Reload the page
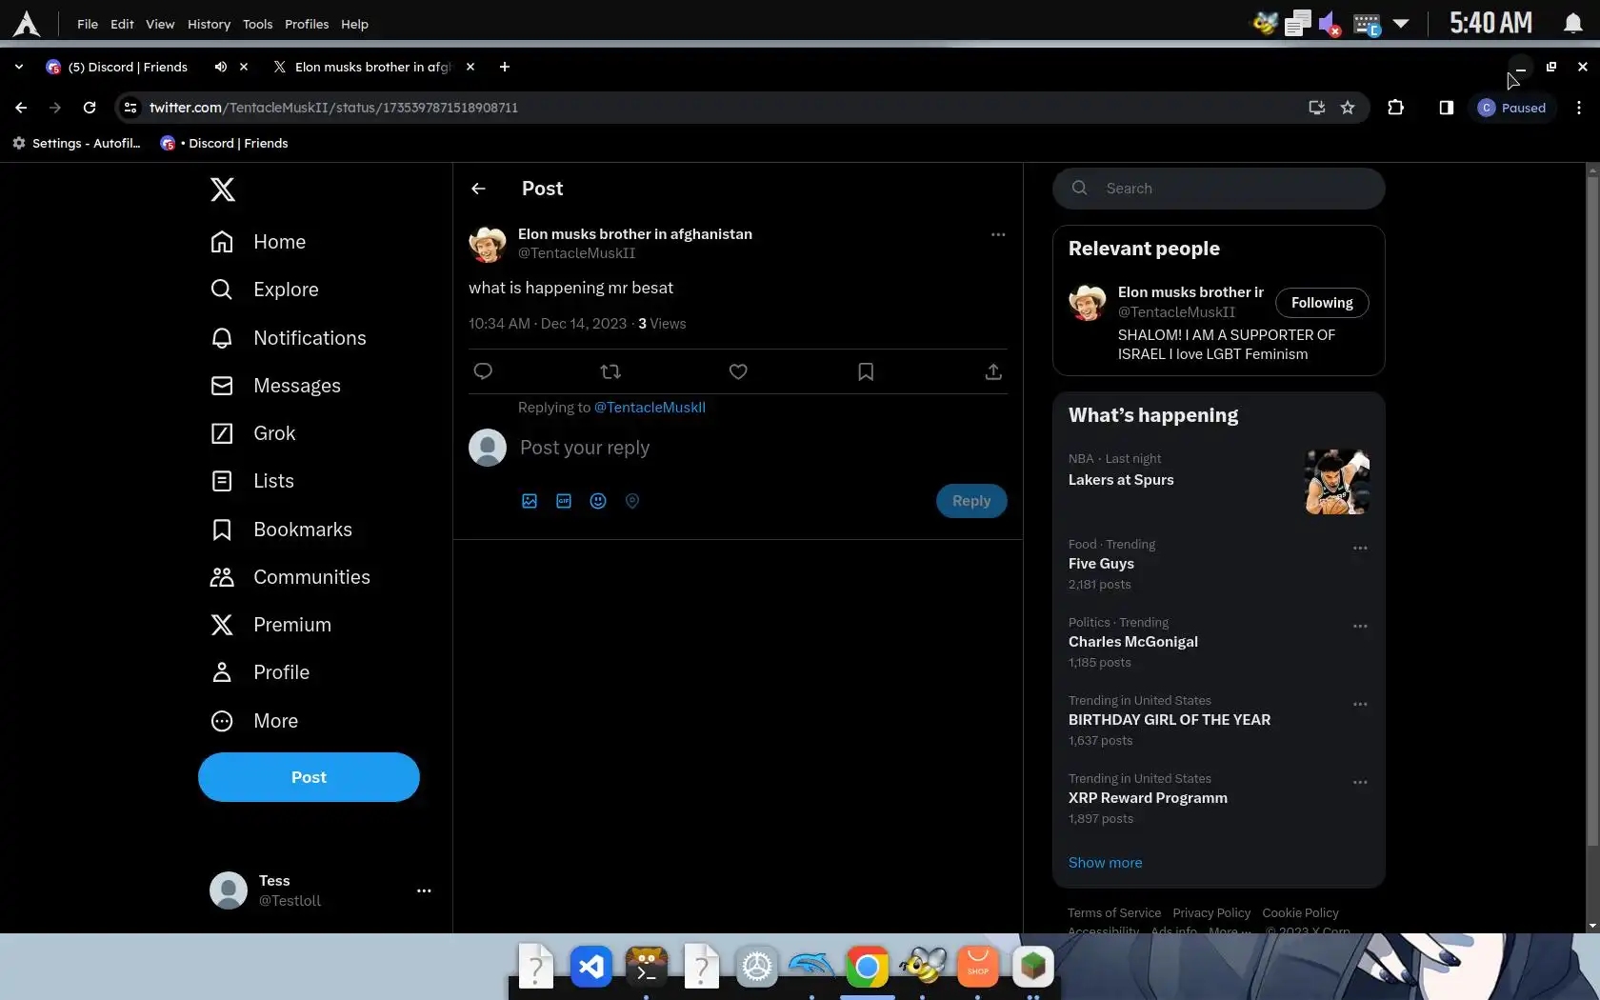The image size is (1600, 1000). [x=90, y=108]
